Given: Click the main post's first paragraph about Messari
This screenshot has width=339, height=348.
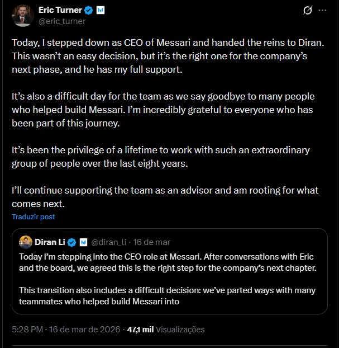Looking at the screenshot, I should (168, 57).
